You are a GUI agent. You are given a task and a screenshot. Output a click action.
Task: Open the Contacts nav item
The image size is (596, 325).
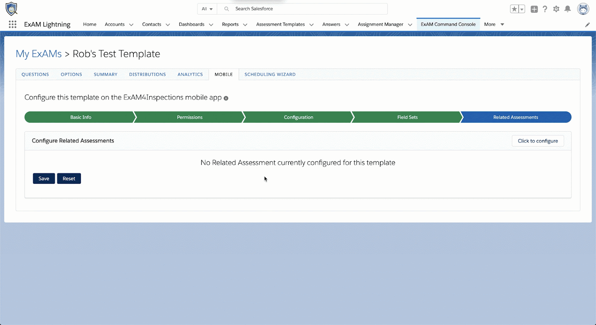152,24
